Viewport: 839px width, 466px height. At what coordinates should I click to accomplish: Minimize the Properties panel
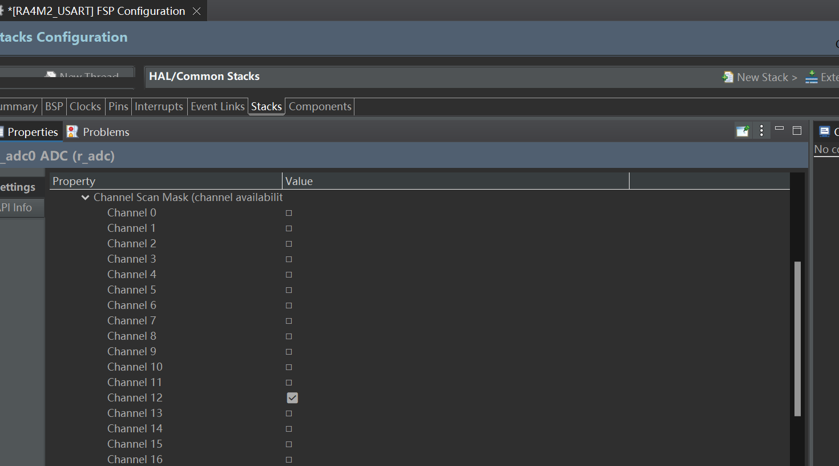[x=780, y=128]
